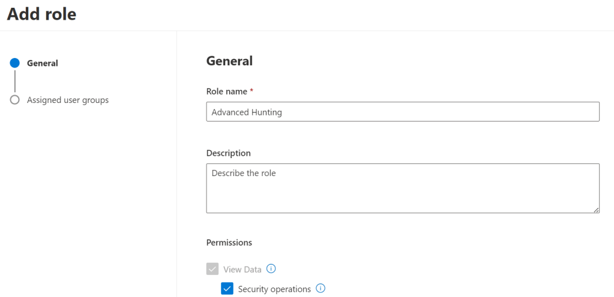Screen dimensions: 614x297
Task: Click the Security operations checkbox label
Action: coord(274,289)
